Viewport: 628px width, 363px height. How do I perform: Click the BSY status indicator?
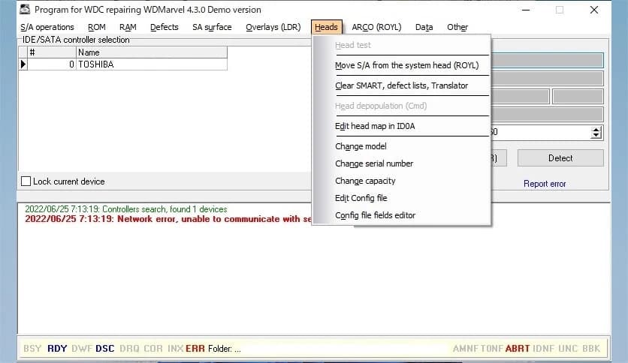point(32,349)
